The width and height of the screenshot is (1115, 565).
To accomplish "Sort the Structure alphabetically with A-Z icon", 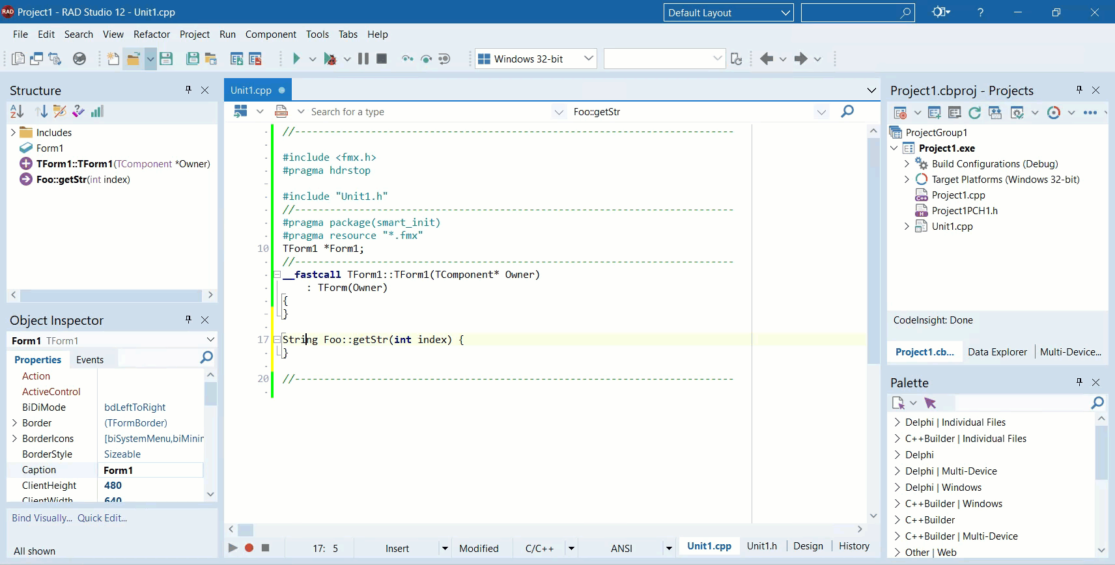I will pyautogui.click(x=17, y=111).
